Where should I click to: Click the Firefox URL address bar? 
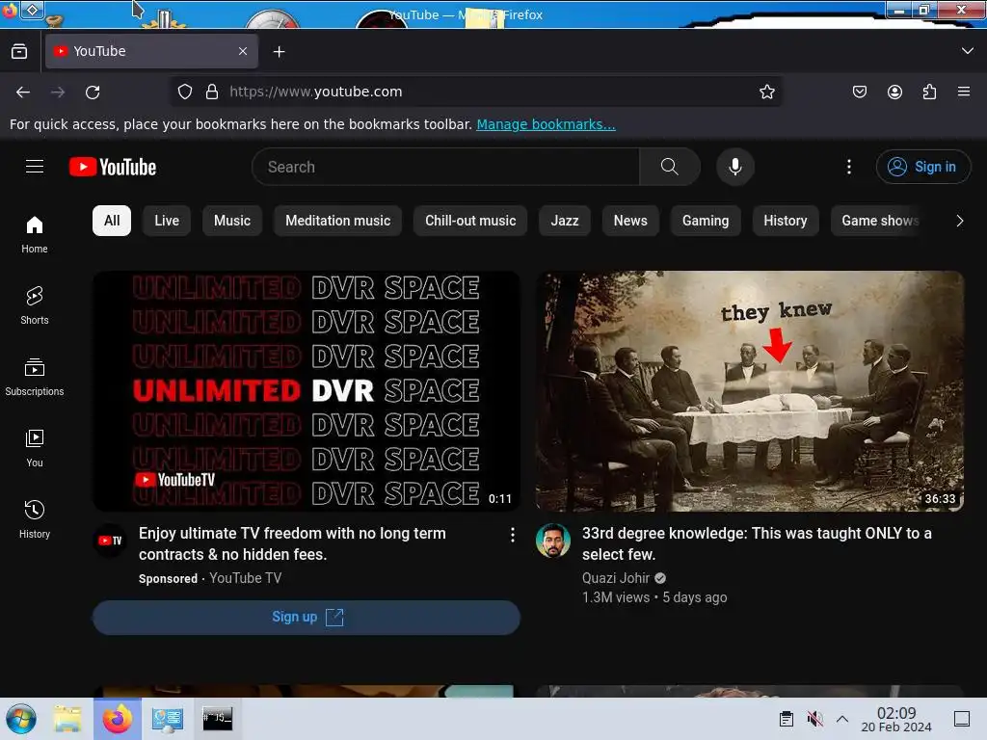[476, 92]
